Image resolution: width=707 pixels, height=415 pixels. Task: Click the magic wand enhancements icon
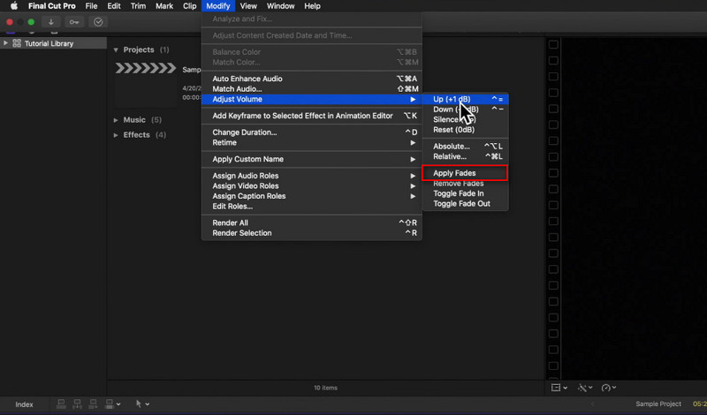(582, 388)
